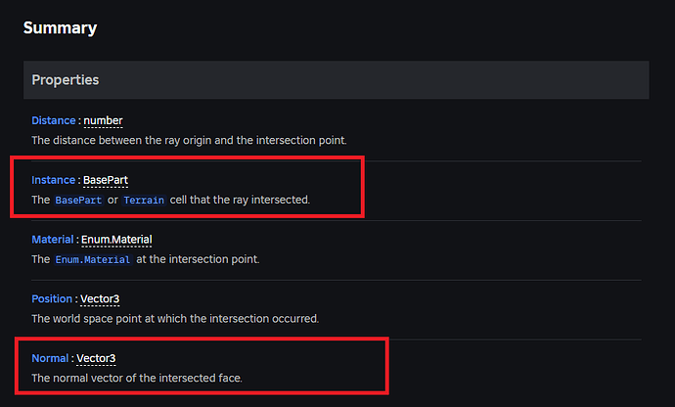
Task: Click the Instance property name
Action: pos(53,180)
